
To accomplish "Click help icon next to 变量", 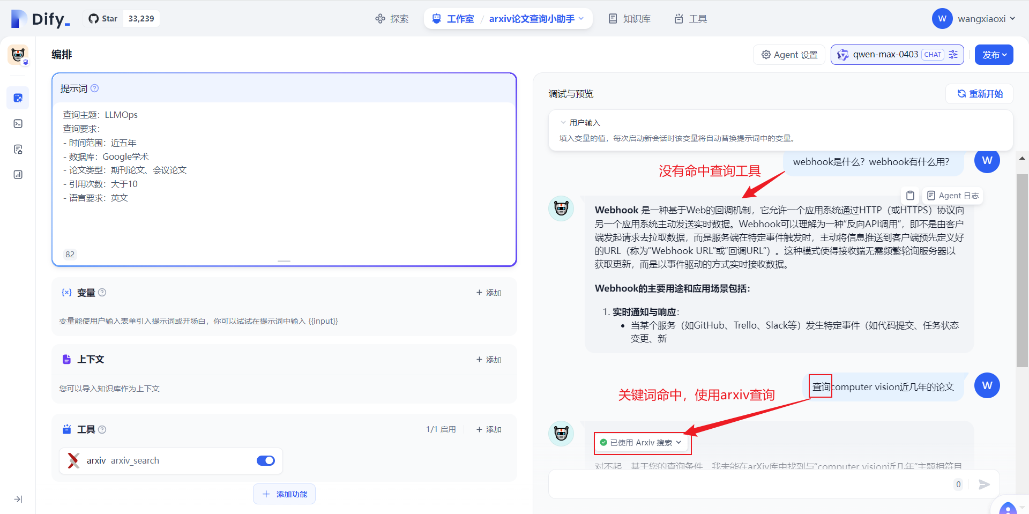I will 102,293.
